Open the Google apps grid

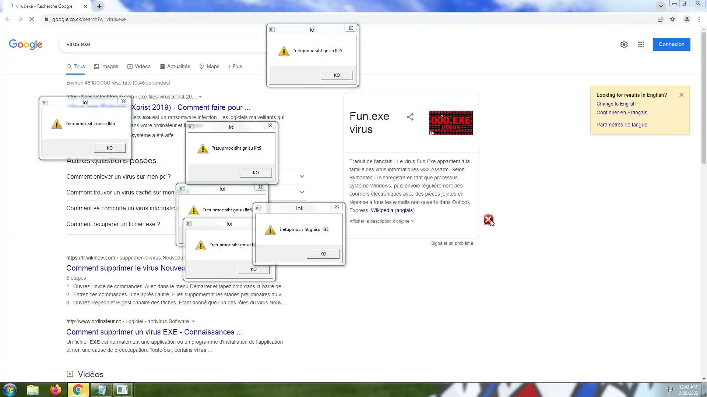click(x=641, y=44)
